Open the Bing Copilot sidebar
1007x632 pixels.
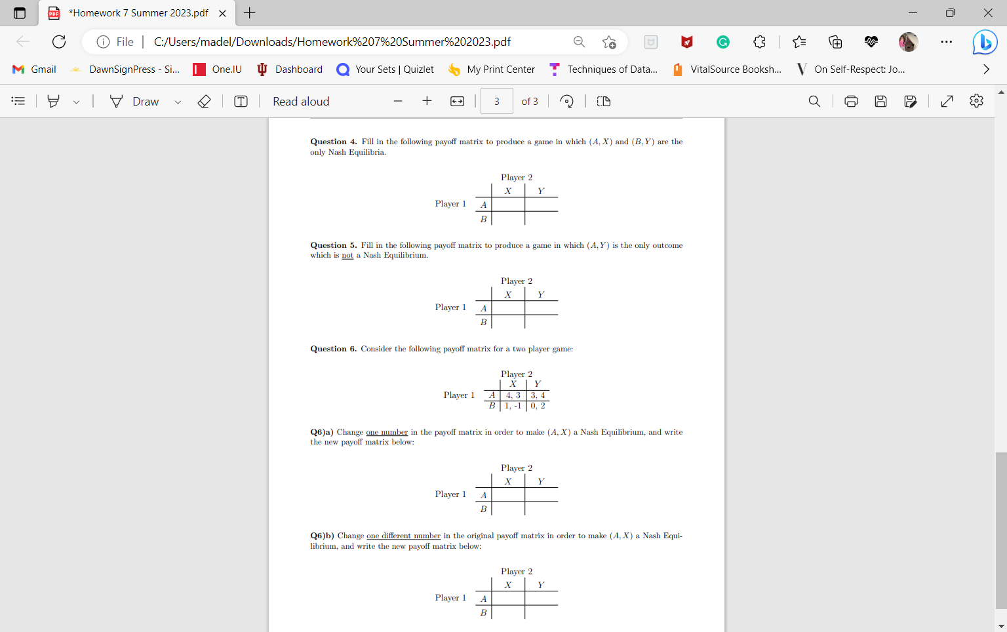coord(984,42)
